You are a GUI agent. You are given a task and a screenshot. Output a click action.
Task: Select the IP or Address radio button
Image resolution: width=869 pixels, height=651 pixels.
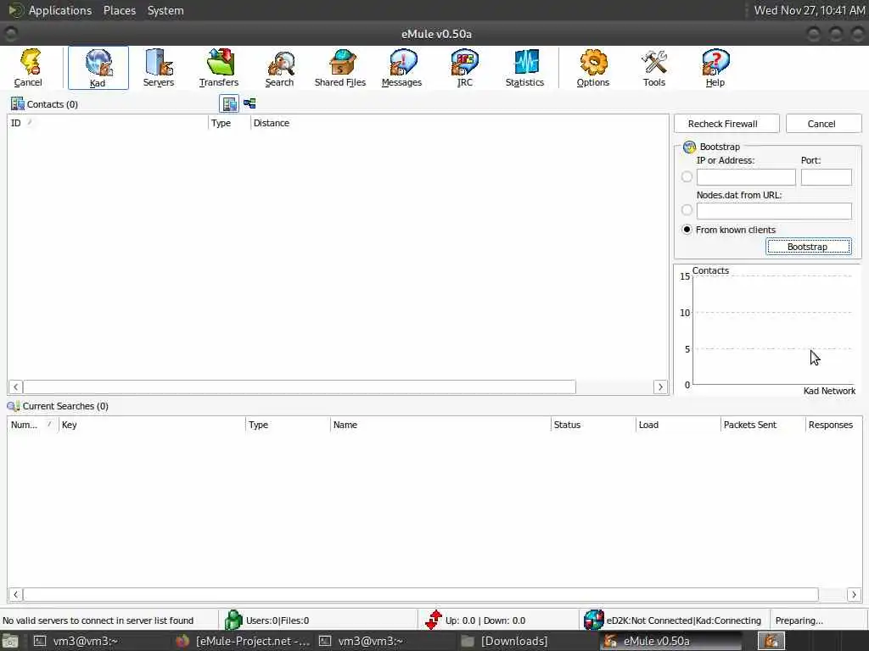tap(687, 176)
